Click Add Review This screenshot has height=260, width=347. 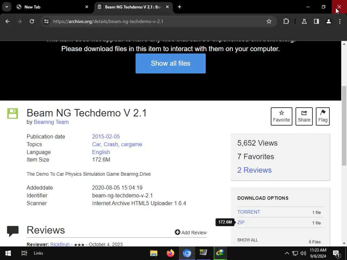[x=190, y=232]
